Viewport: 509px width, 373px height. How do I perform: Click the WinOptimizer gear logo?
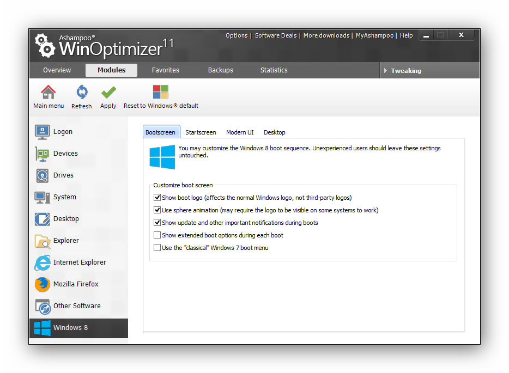click(x=45, y=45)
